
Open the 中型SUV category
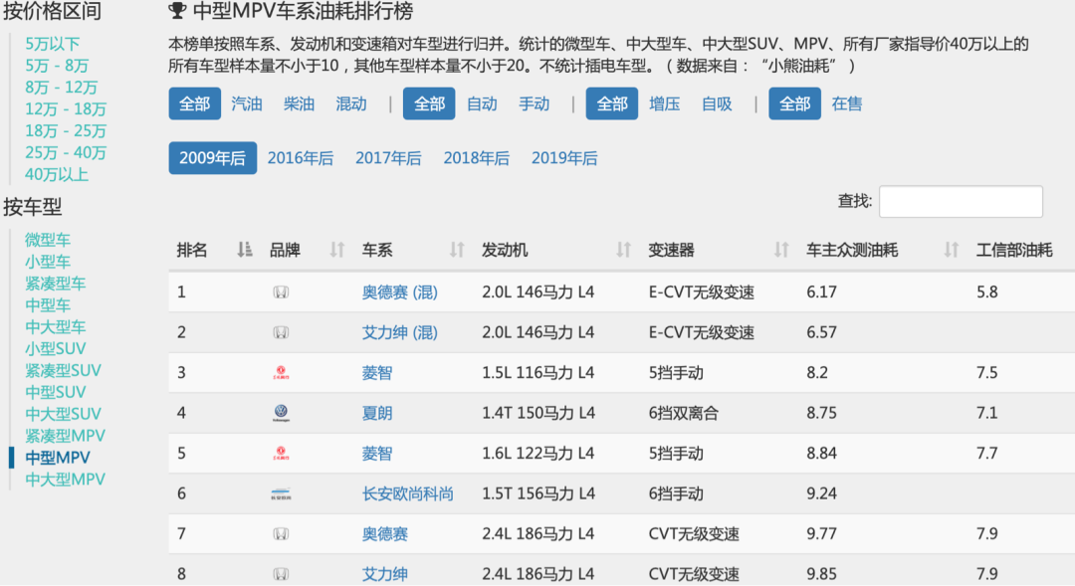[56, 392]
